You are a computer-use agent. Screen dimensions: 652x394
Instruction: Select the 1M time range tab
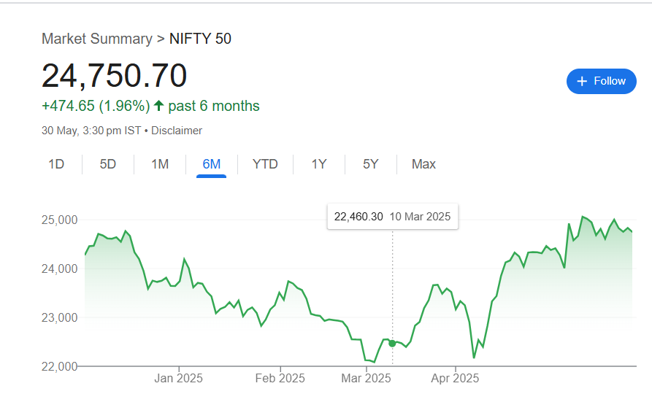pyautogui.click(x=160, y=164)
